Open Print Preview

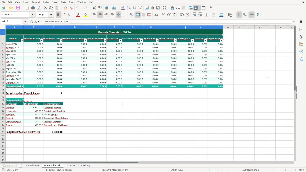tap(39, 8)
